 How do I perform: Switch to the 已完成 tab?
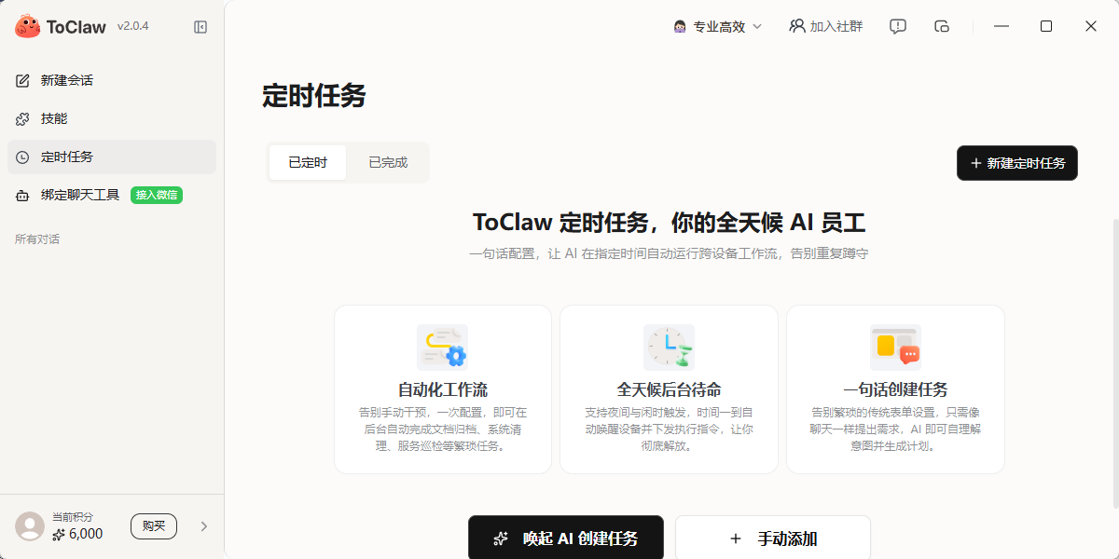[x=390, y=162]
